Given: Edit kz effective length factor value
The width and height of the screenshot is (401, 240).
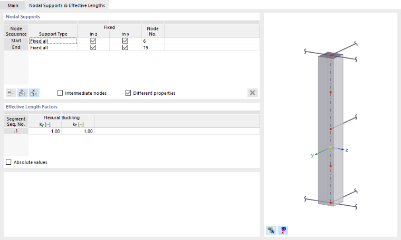Looking at the screenshot, I should [x=78, y=131].
